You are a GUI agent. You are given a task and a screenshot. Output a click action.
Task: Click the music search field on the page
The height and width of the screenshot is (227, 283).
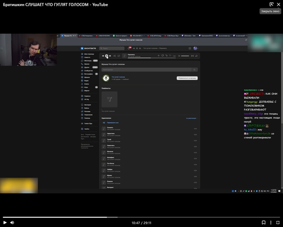(x=149, y=70)
